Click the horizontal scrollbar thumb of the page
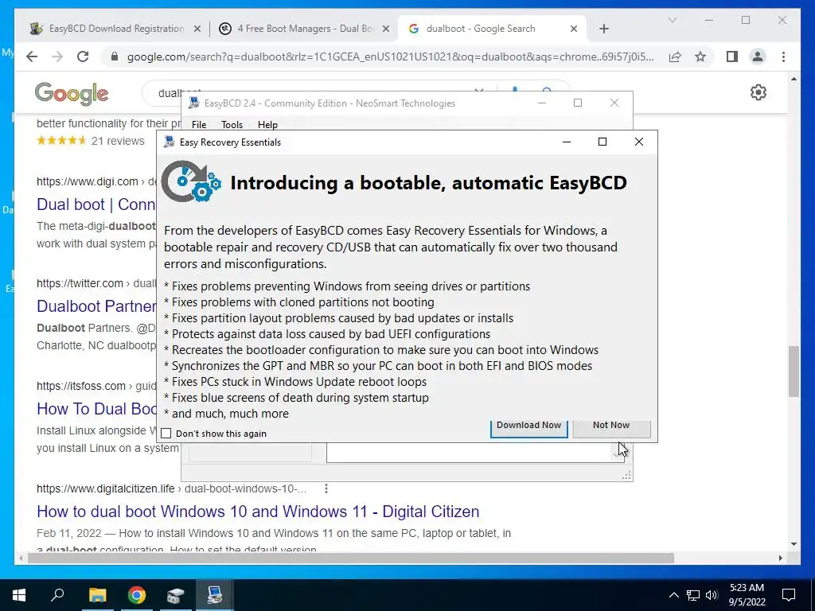This screenshot has width=815, height=611. click(351, 558)
